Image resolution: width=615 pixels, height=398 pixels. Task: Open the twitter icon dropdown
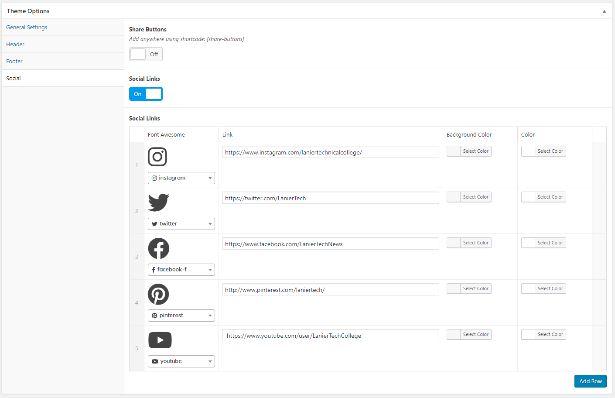(181, 224)
